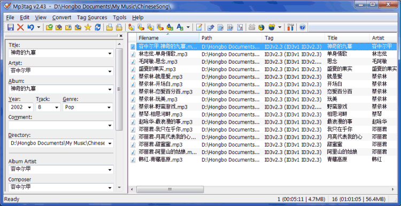Open favorite directories star icon
The height and width of the screenshot is (206, 401).
pos(88,27)
